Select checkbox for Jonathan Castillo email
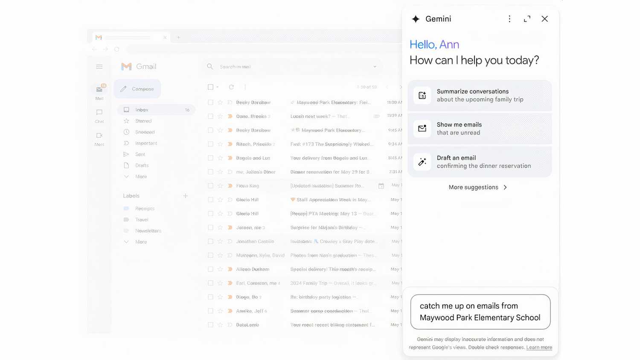This screenshot has height=360, width=640. tap(210, 241)
